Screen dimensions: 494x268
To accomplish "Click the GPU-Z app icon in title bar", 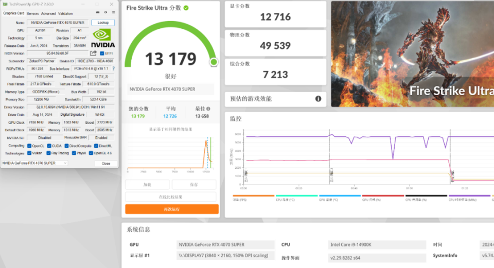I will point(5,4).
